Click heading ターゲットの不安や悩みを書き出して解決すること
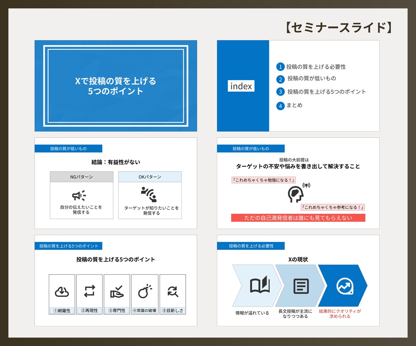Screen dimensions: 416x346 tap(298, 166)
